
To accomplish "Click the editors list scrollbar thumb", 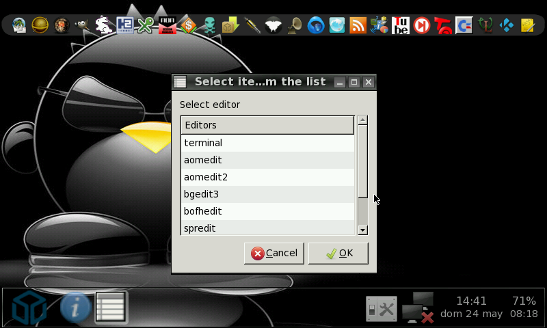I will tap(363, 161).
